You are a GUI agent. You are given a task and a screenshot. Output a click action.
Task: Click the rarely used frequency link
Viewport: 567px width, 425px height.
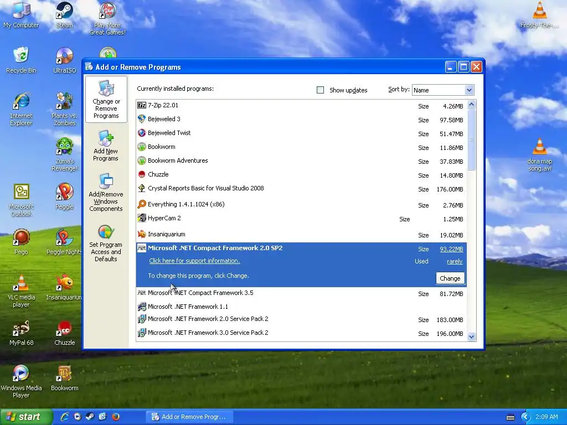click(x=455, y=261)
